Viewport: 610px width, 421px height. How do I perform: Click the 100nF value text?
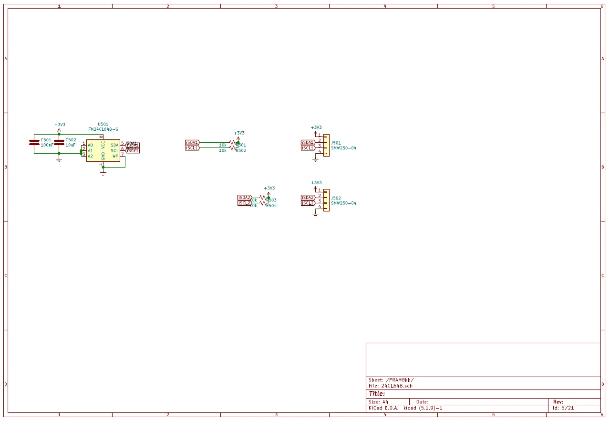coord(47,145)
